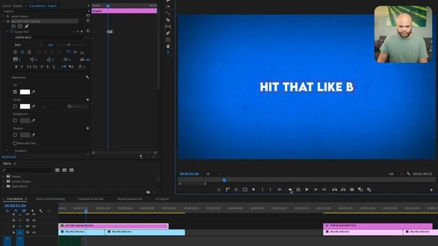Toggle Fill checkbox
Viewport: 438px width, 246px height.
click(x=15, y=92)
